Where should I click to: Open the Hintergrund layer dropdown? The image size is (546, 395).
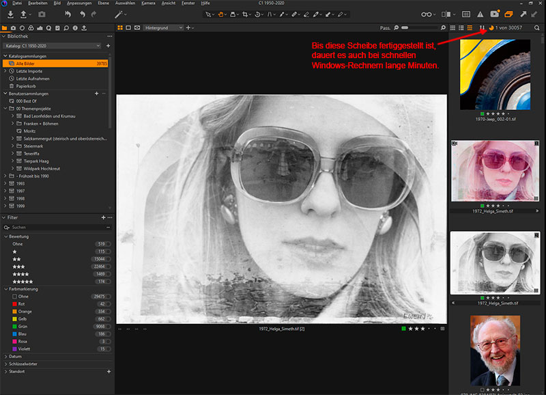163,27
